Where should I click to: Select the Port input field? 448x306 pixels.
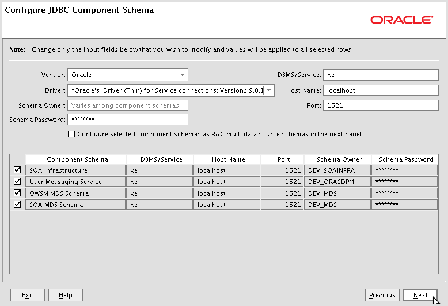pyautogui.click(x=381, y=105)
